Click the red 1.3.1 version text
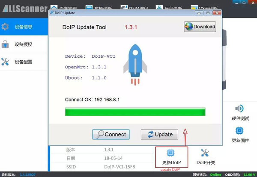The image size is (257, 177). tap(131, 27)
